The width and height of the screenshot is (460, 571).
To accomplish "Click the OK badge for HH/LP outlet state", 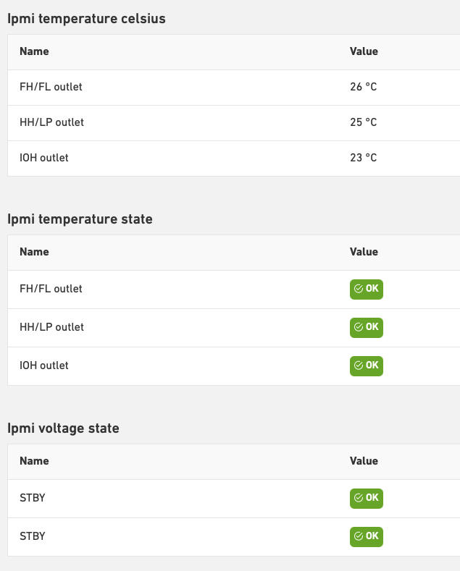I will (x=366, y=327).
